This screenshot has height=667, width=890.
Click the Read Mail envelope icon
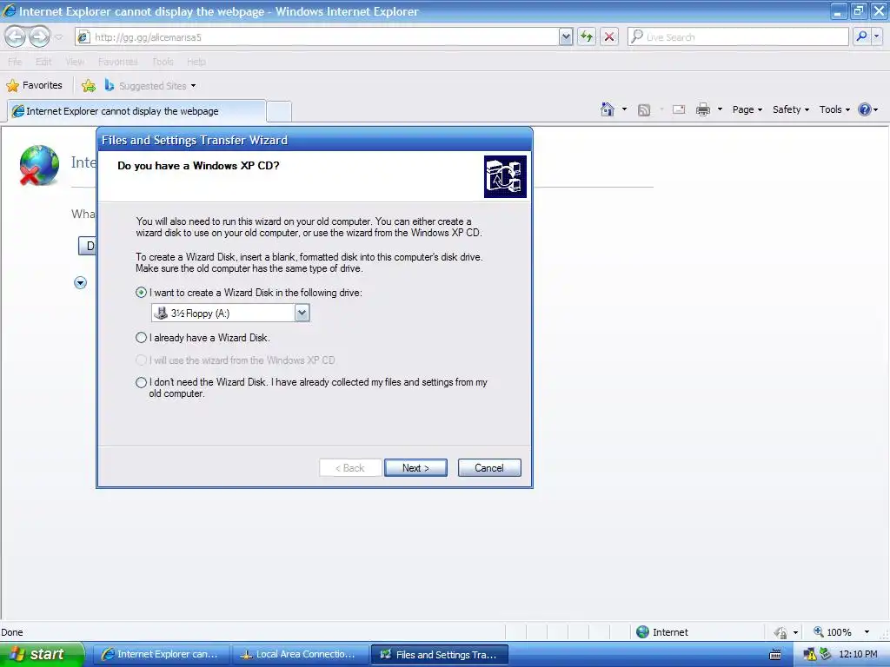[x=679, y=109]
